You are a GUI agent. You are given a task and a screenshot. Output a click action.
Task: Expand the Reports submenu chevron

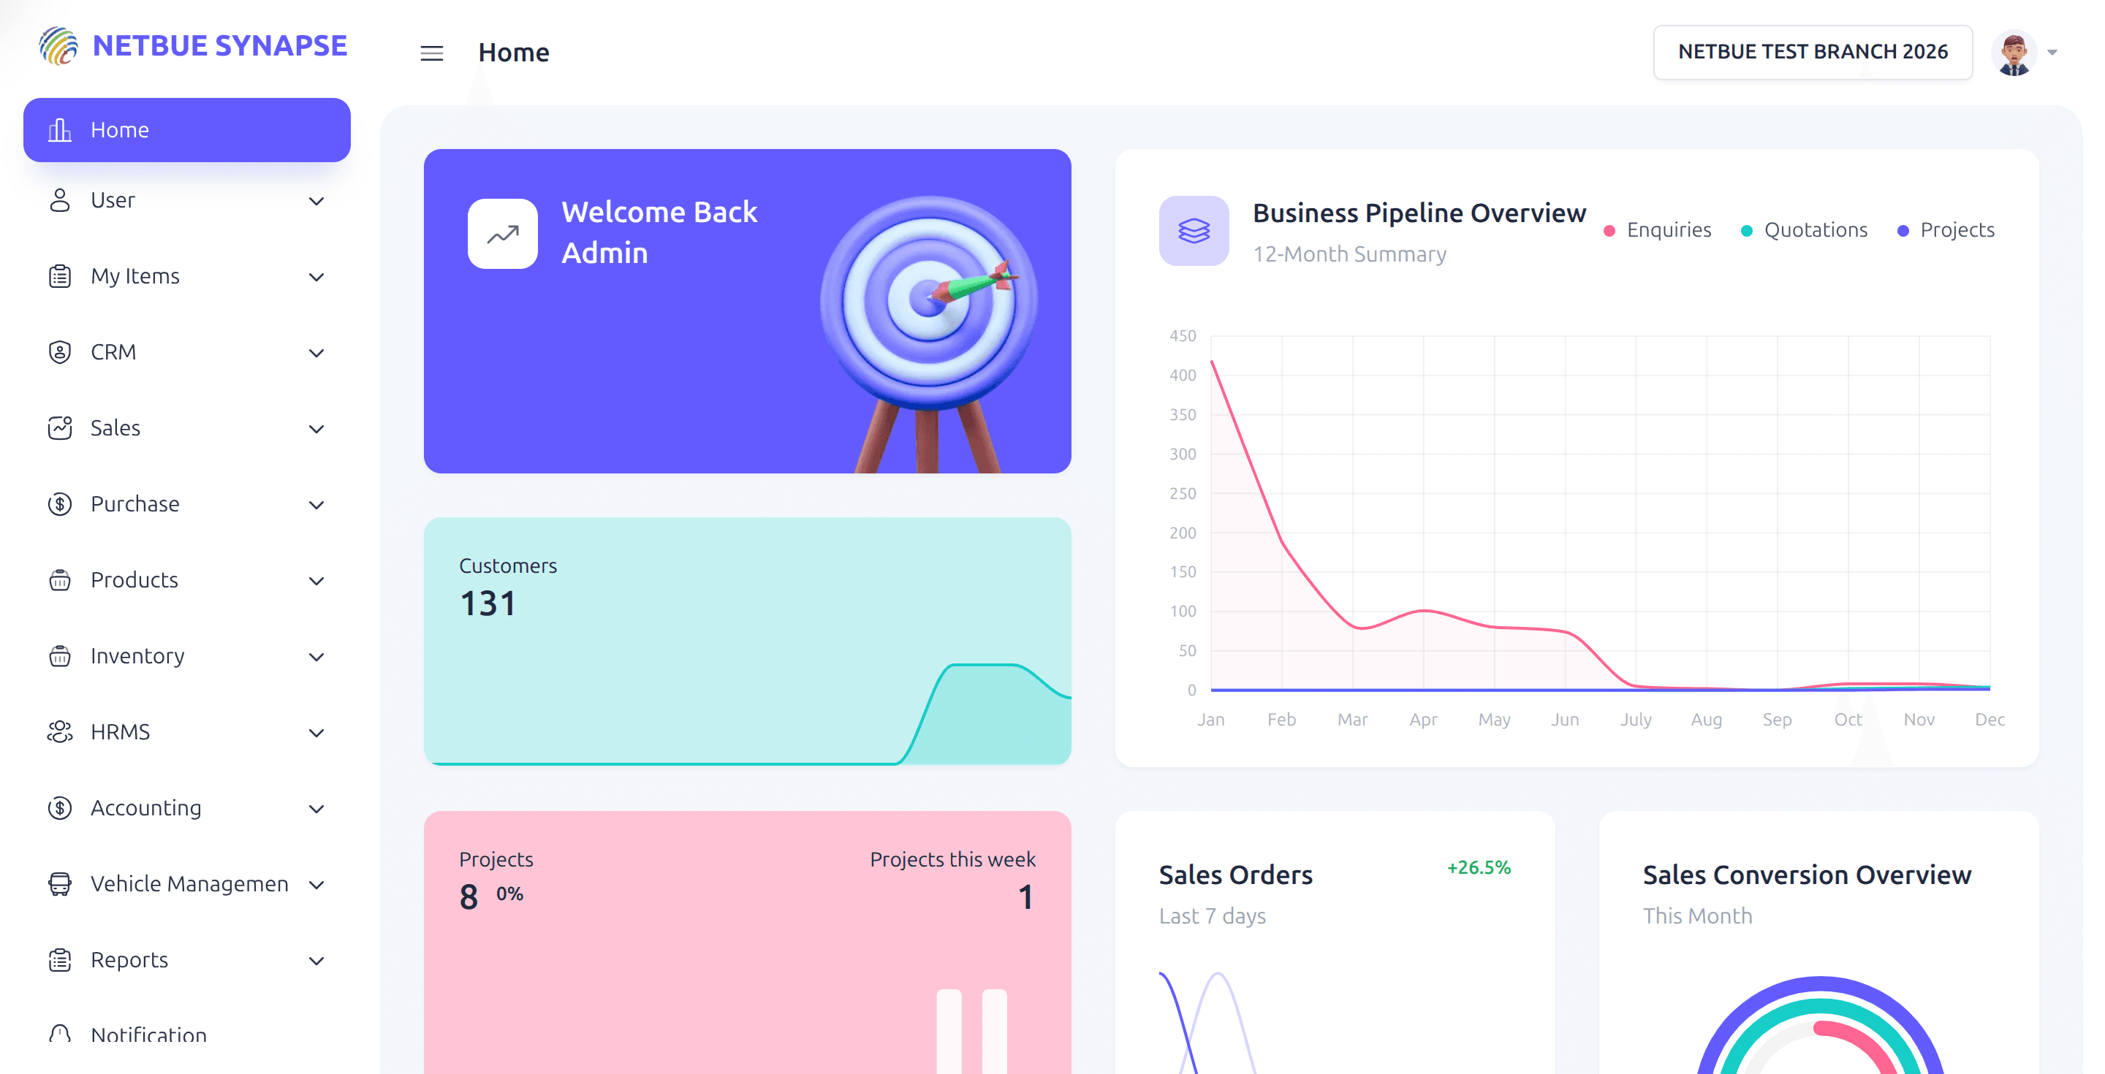(x=316, y=961)
